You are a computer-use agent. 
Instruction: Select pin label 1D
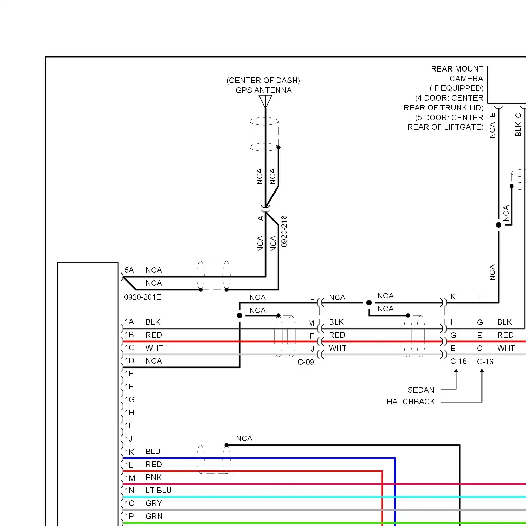[x=129, y=360]
